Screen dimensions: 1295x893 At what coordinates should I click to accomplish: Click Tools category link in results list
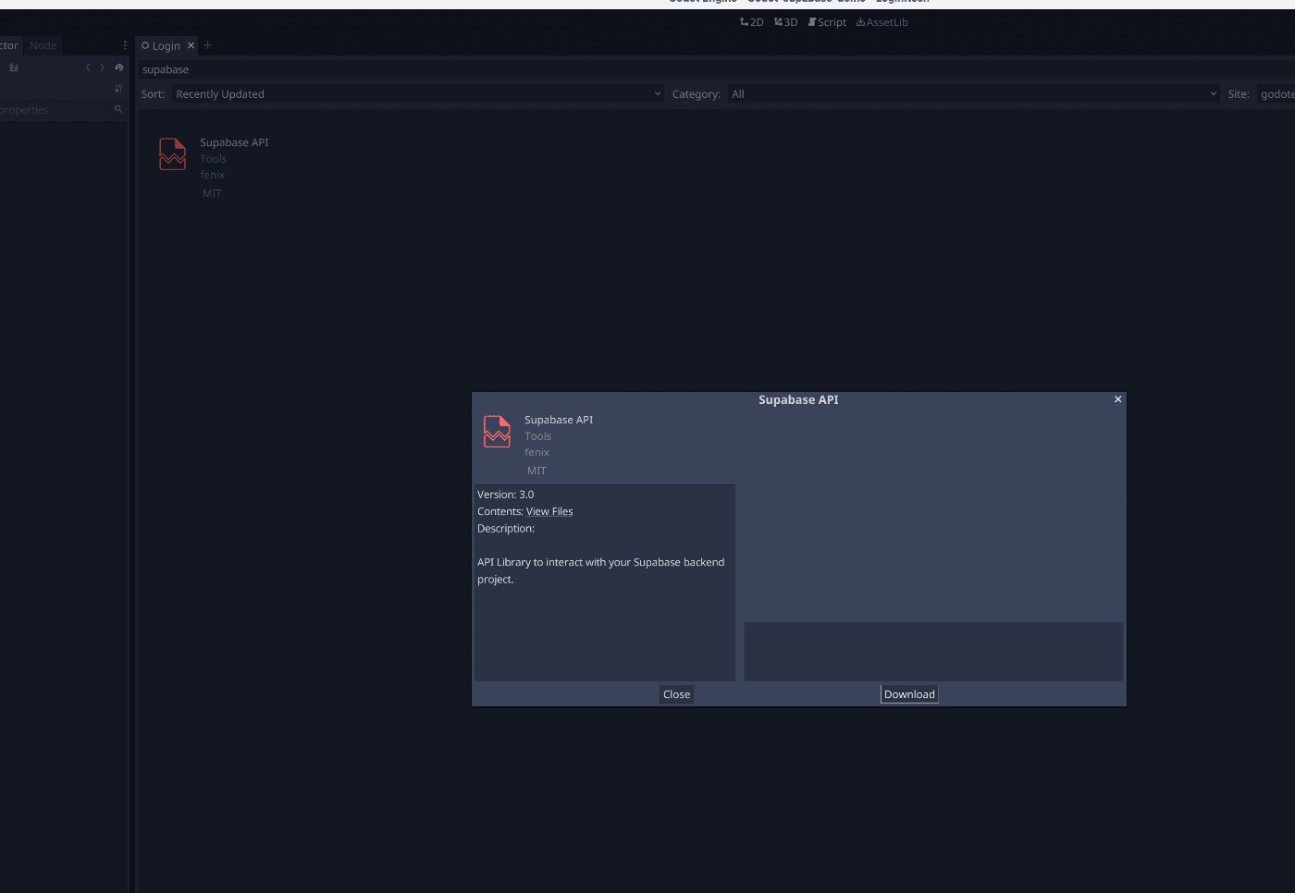click(213, 159)
